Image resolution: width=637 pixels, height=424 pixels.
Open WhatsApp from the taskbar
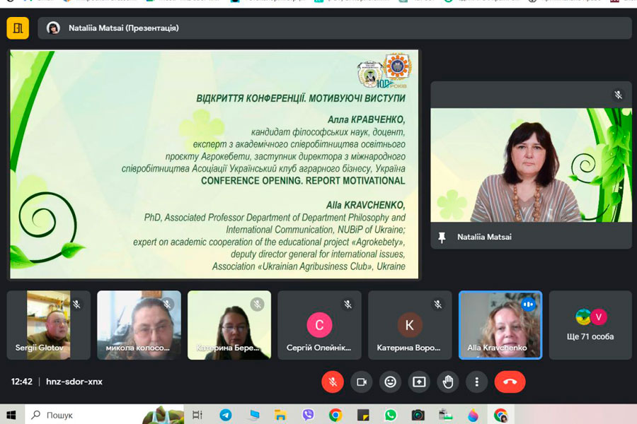click(391, 415)
